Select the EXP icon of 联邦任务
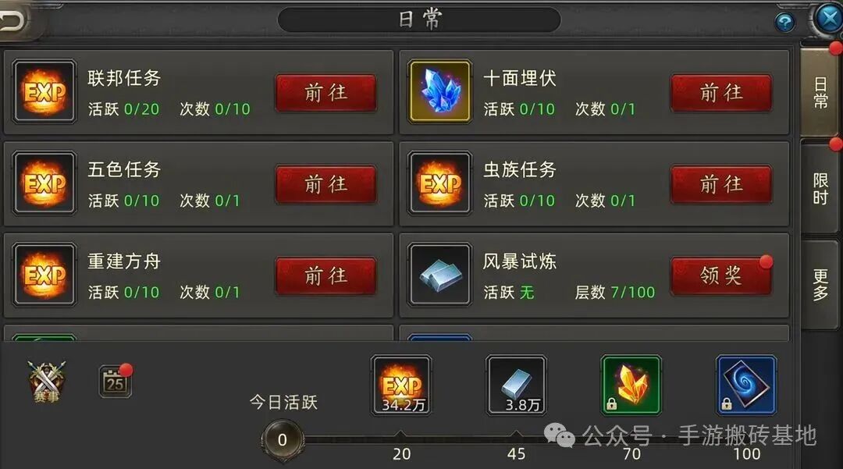The width and height of the screenshot is (843, 469). 44,91
